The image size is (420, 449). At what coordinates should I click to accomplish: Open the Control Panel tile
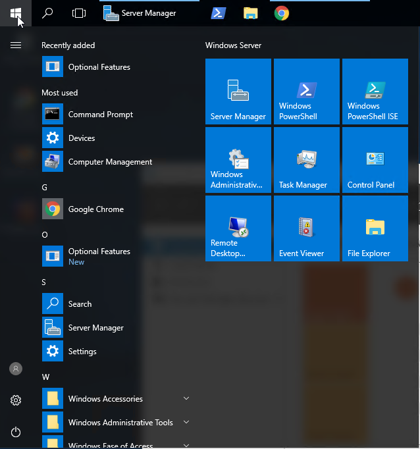pyautogui.click(x=375, y=160)
